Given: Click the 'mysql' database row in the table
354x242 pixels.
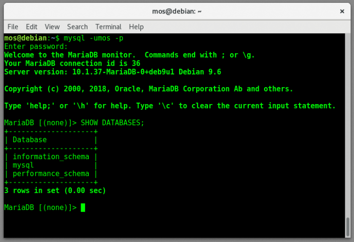Looking at the screenshot, I should tap(23, 165).
